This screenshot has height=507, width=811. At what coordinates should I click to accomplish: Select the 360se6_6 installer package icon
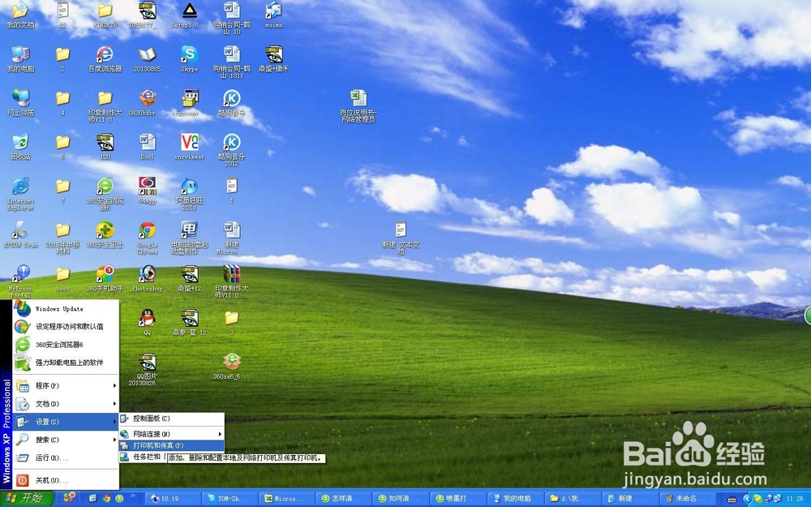[x=232, y=367]
